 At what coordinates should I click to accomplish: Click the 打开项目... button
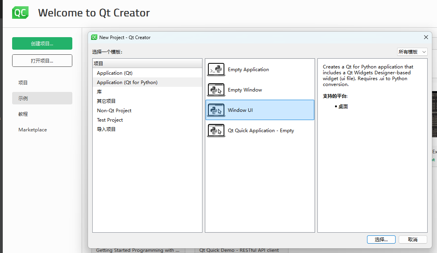(42, 61)
